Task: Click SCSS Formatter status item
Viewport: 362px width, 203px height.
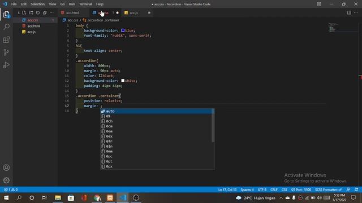Action: 328,189
